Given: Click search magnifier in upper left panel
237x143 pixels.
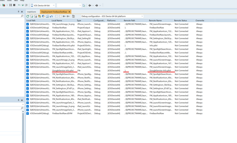Looking at the screenshot, I should 22,16.
